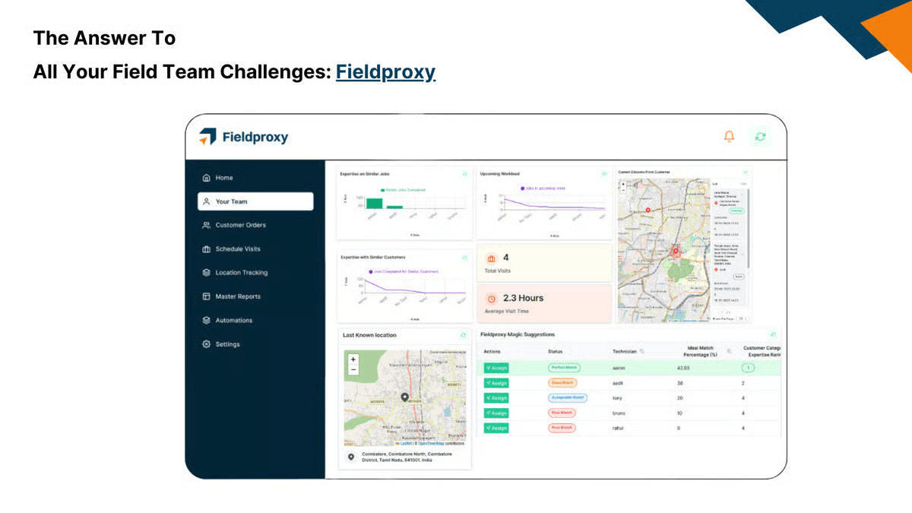
Task: Click the Fieldproxy hyperlink in the heading
Action: click(385, 71)
